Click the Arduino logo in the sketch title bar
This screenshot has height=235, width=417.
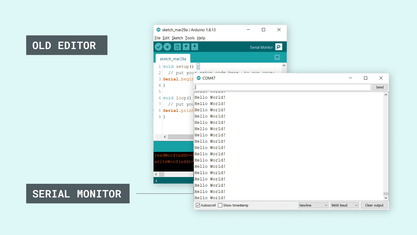(x=158, y=30)
